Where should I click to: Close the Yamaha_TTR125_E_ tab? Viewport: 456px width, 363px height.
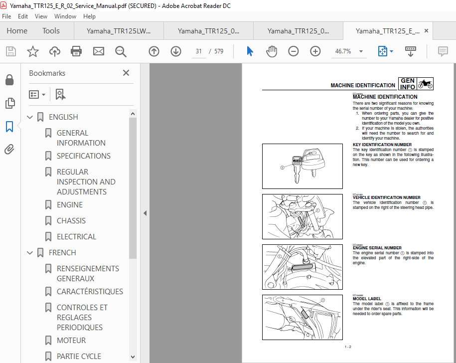point(426,30)
